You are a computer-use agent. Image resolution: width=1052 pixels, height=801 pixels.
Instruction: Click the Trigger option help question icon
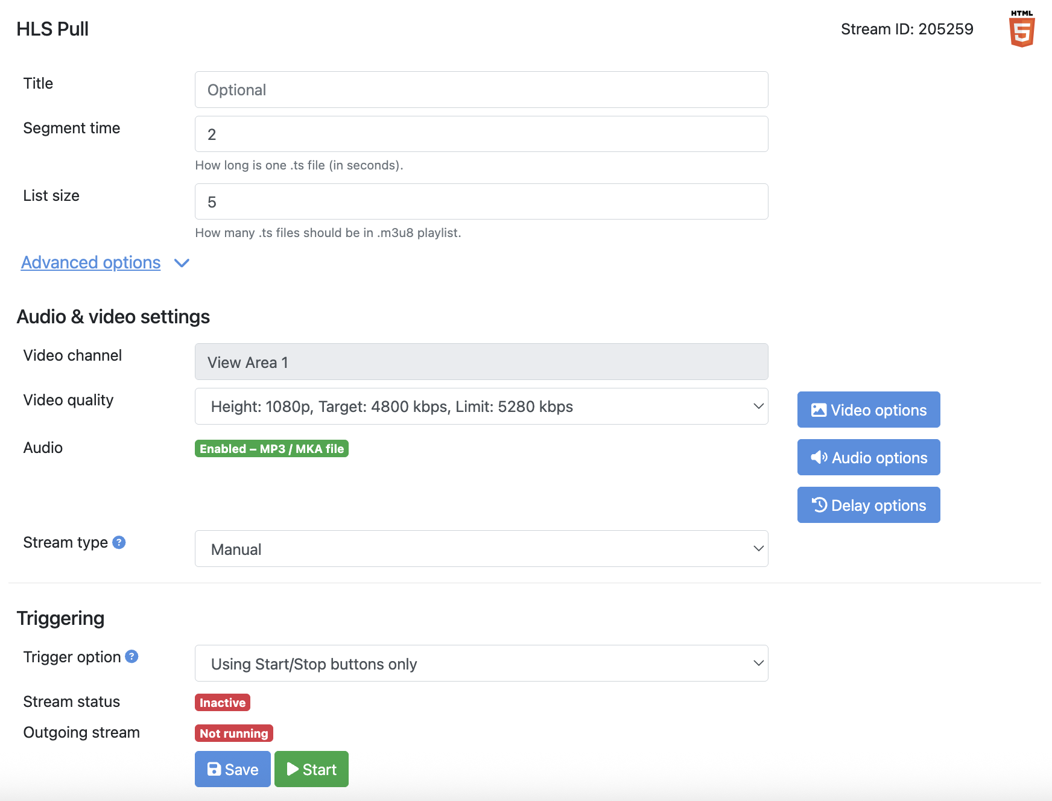[x=131, y=656]
